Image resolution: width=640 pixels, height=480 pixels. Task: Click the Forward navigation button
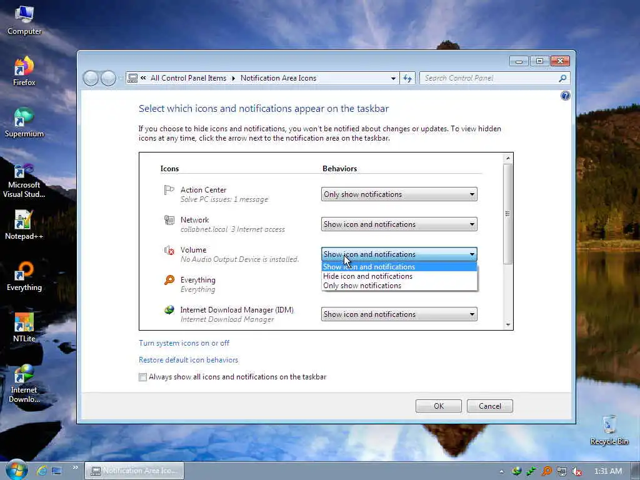tap(108, 78)
